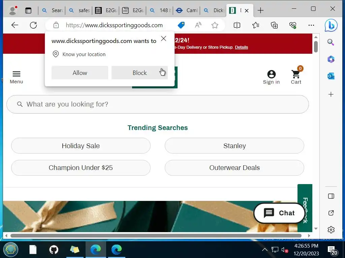Open the network tray icon
This screenshot has height=258, width=345.
[275, 250]
